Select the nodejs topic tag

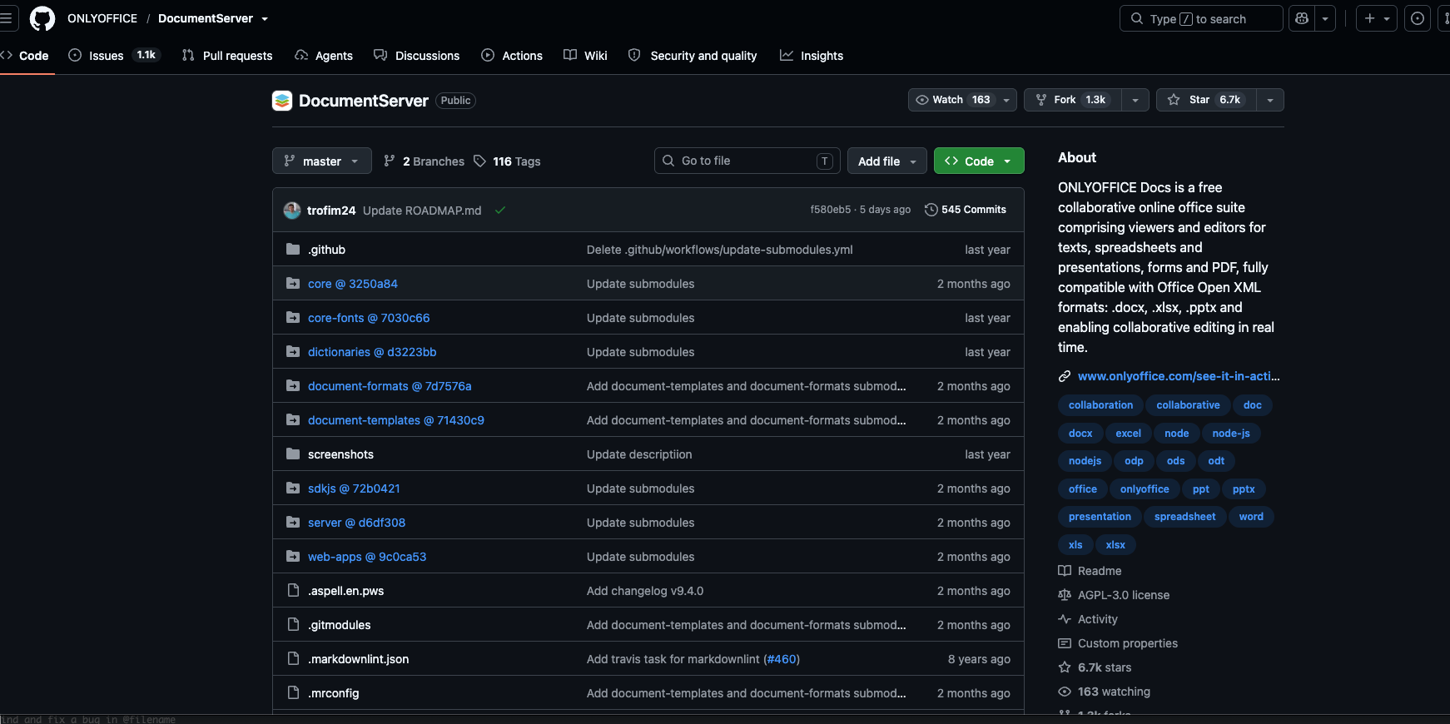[x=1085, y=461]
